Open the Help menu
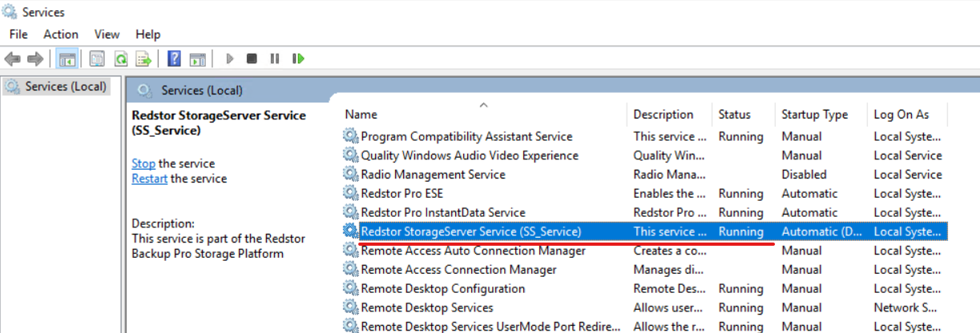 148,34
